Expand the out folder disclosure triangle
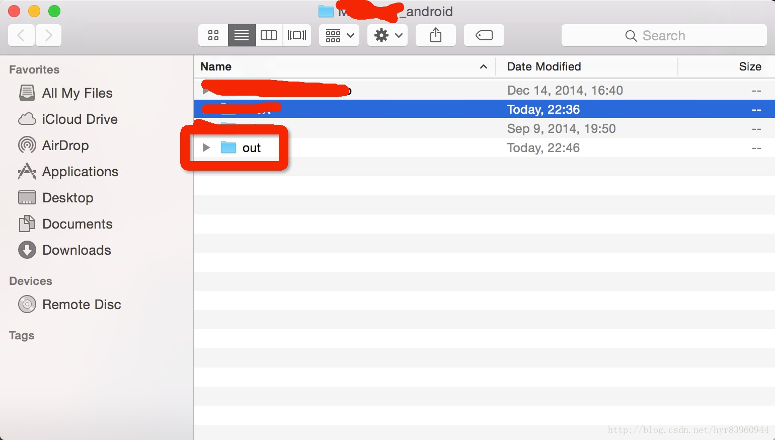775x440 pixels. [206, 148]
